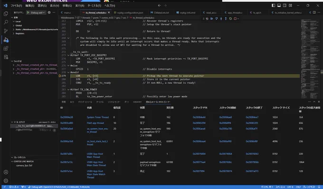Maximize the bottom panel with chevron
Viewport: 323px width, 189px height.
click(314, 102)
